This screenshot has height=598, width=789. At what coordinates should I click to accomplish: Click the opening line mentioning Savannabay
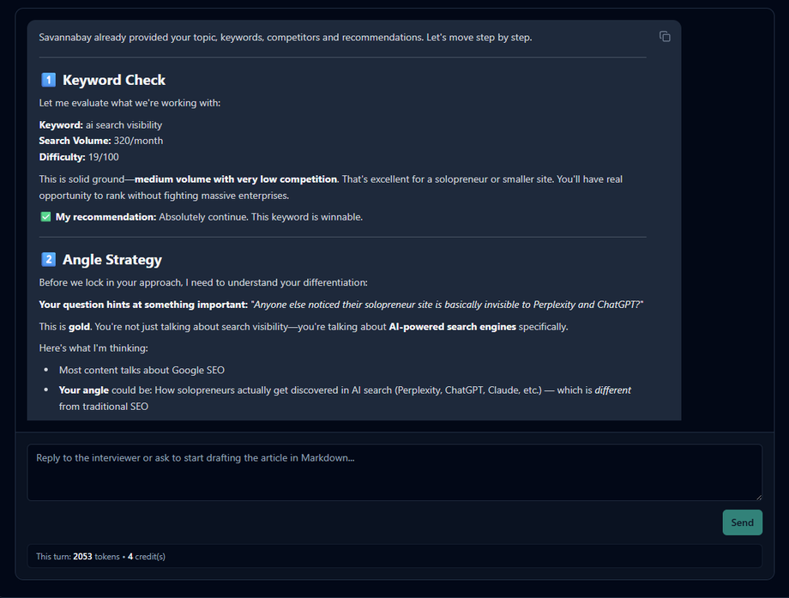click(x=286, y=37)
